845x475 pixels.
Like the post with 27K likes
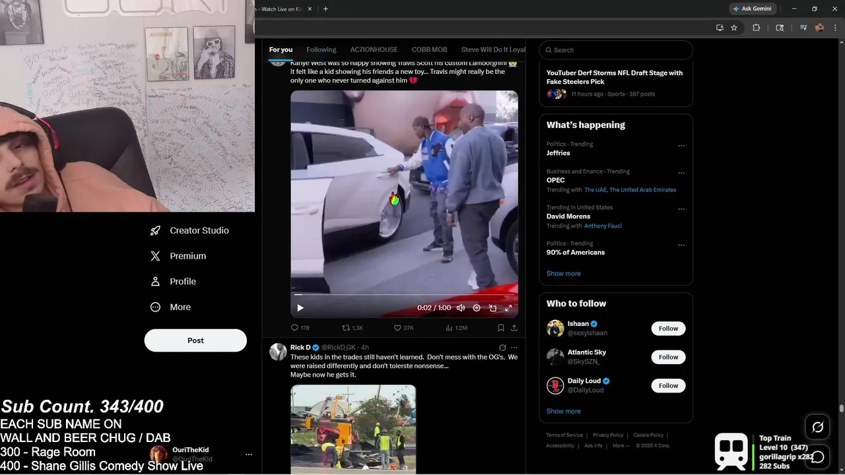point(403,328)
